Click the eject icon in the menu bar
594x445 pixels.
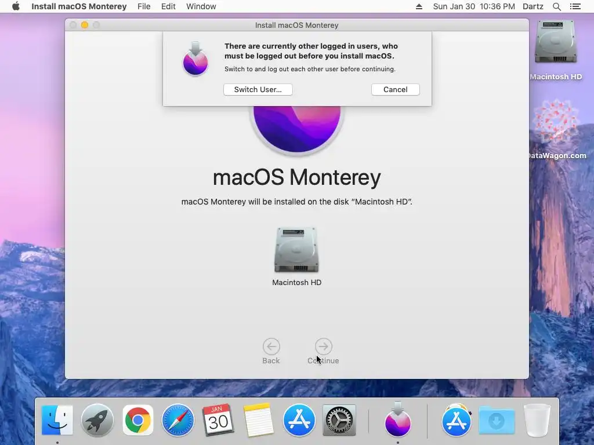(419, 6)
